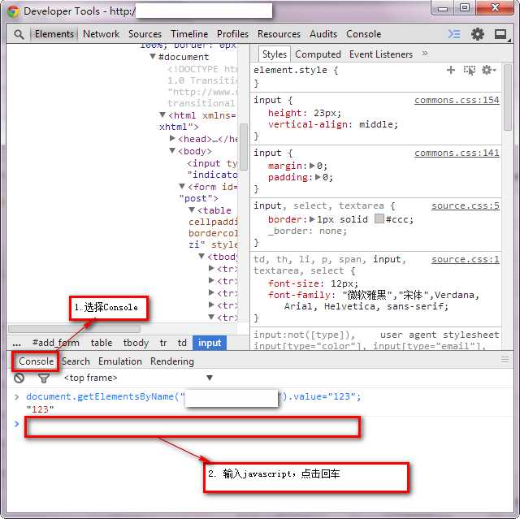
Task: Open commons.css:154 source link
Action: (x=457, y=100)
